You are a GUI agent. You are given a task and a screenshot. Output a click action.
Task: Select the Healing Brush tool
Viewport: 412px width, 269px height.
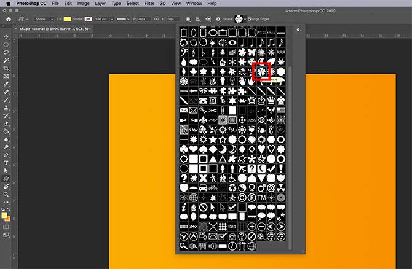coord(6,92)
